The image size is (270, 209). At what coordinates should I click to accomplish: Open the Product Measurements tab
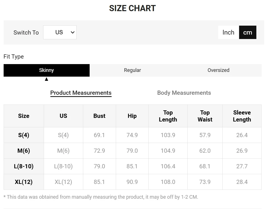click(x=81, y=93)
